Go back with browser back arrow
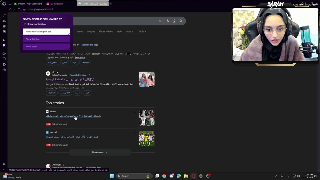The width and height of the screenshot is (320, 180). (10, 9)
